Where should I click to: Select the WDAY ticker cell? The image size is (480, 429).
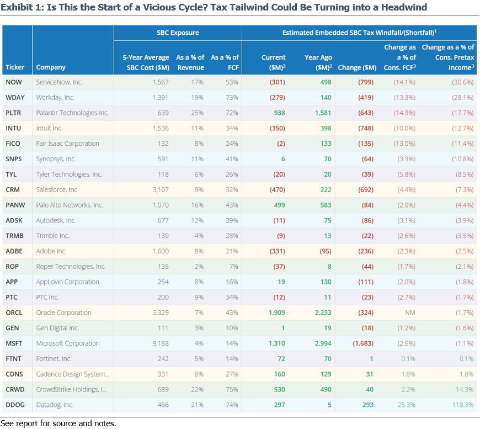click(x=15, y=97)
